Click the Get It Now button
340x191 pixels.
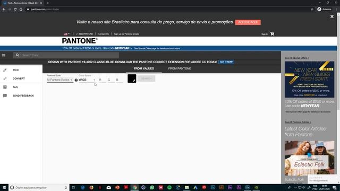pyautogui.click(x=226, y=62)
